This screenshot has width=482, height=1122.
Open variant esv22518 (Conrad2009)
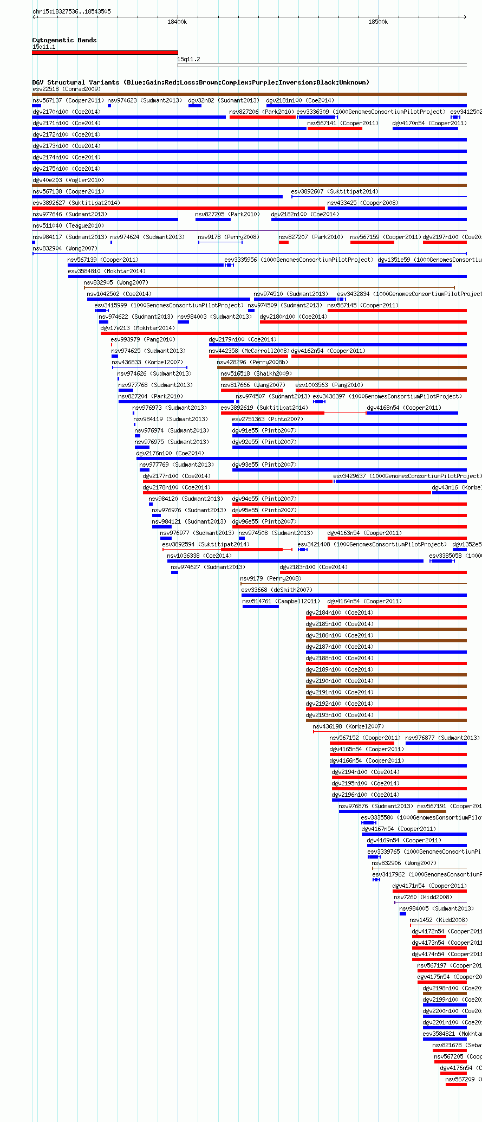[67, 89]
